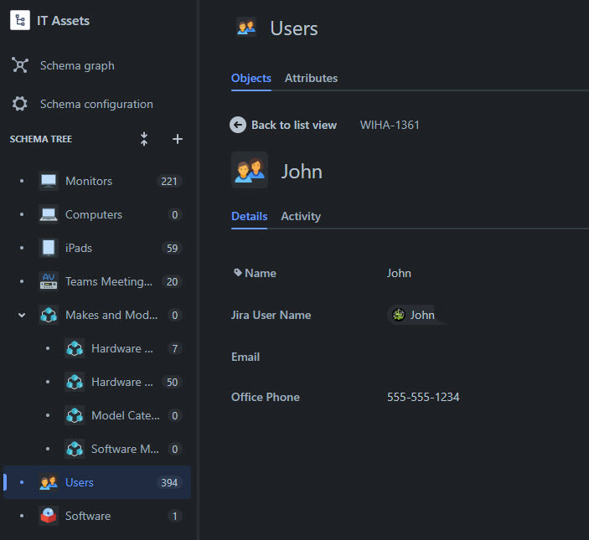Click the Schema configuration gear icon

[x=19, y=104]
